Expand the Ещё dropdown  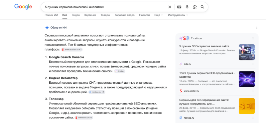tap(159, 15)
